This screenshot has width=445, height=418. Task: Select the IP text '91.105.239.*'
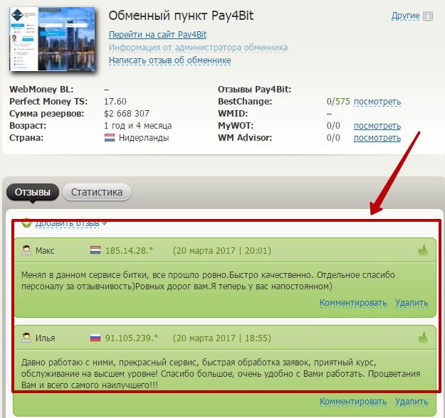click(x=132, y=338)
